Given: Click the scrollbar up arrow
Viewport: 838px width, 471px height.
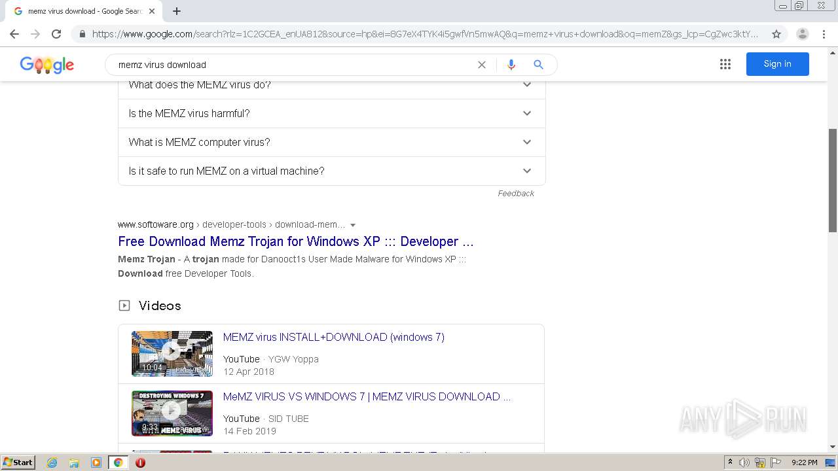Looking at the screenshot, I should (x=833, y=52).
